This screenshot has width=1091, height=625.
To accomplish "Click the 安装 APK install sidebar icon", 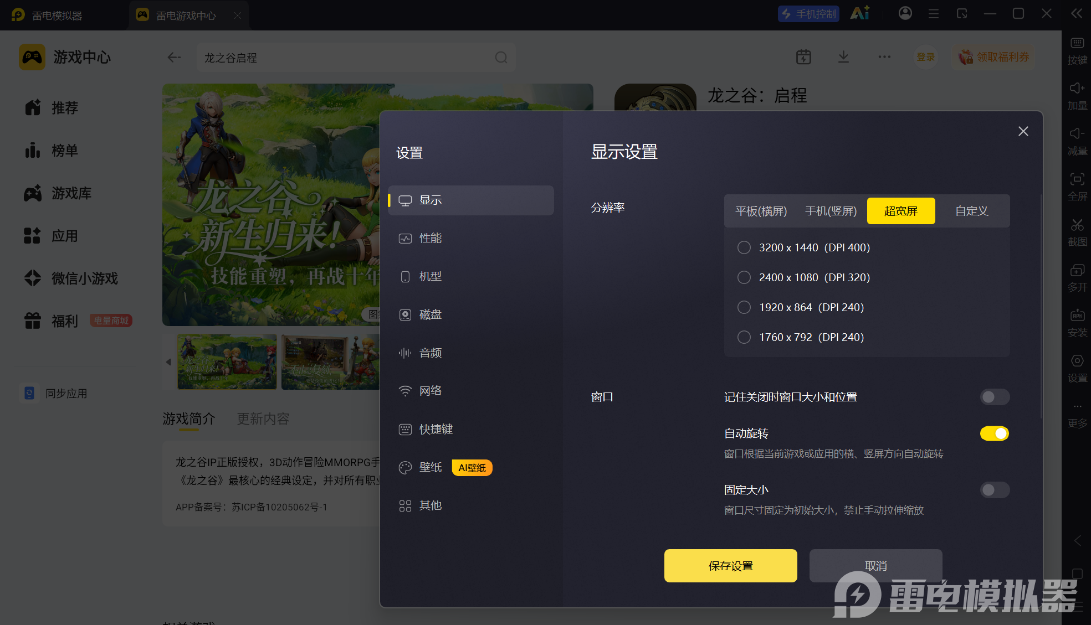I will click(1077, 323).
